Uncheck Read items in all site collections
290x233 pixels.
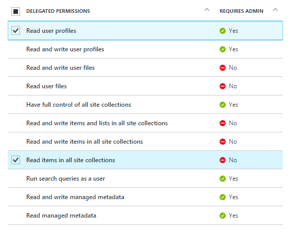pyautogui.click(x=16, y=160)
